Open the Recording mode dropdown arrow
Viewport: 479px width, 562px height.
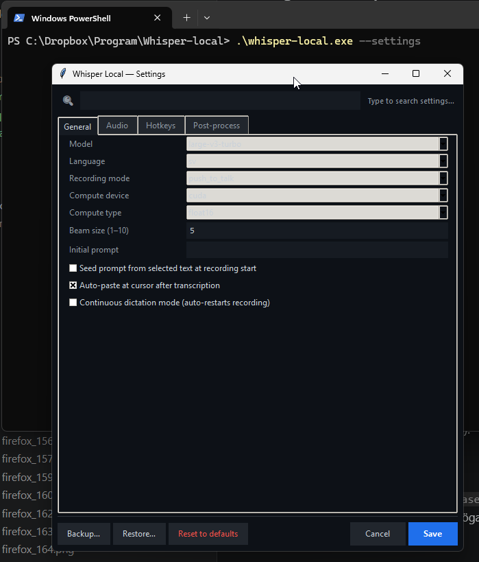click(x=443, y=178)
